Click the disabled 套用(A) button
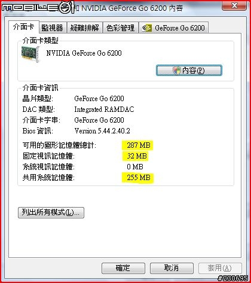 (x=220, y=268)
